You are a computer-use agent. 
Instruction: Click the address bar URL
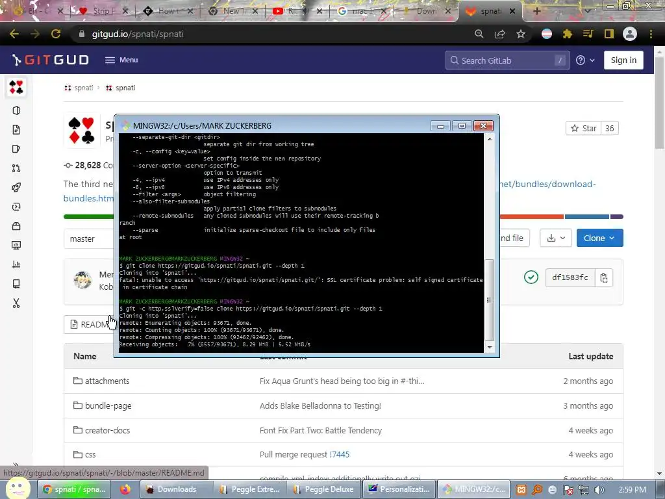pos(138,34)
